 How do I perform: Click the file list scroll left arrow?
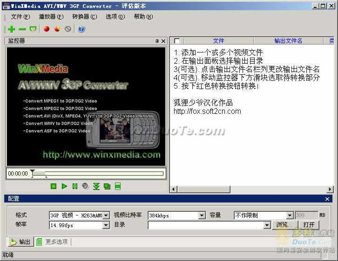pyautogui.click(x=173, y=189)
